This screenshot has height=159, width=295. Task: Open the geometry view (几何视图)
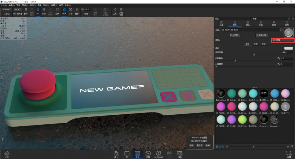coord(121,12)
